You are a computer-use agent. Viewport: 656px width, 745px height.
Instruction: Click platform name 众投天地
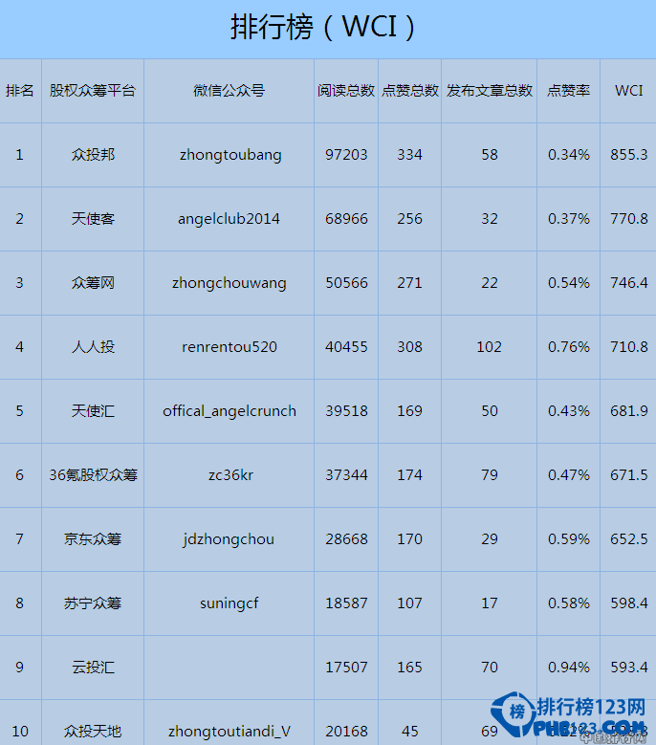coord(93,732)
